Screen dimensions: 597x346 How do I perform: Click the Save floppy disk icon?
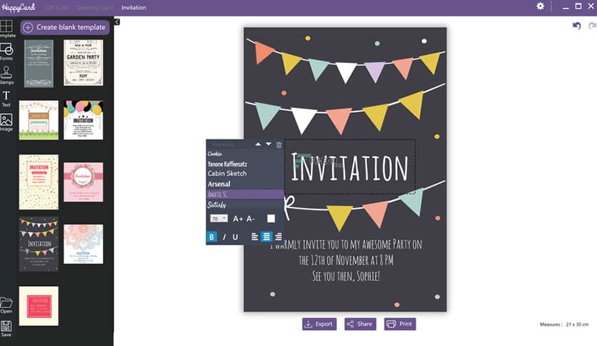[x=6, y=328]
